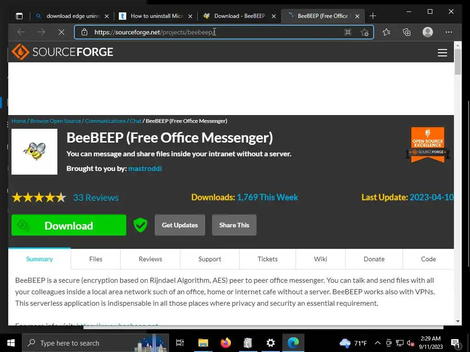Open the 71°F weather widget
The width and height of the screenshot is (470, 352).
pos(353,343)
